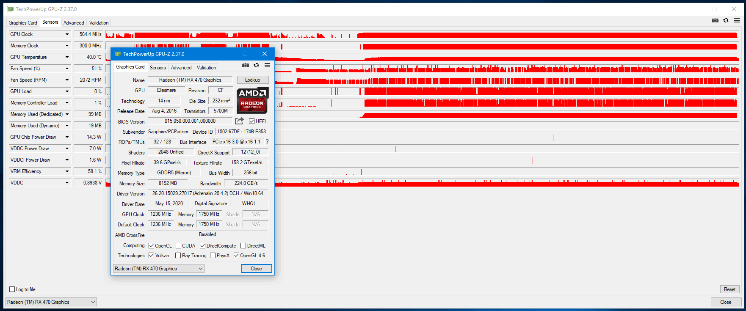Click GPU-Z app icon in front dialog title bar
746x311 pixels.
click(118, 54)
